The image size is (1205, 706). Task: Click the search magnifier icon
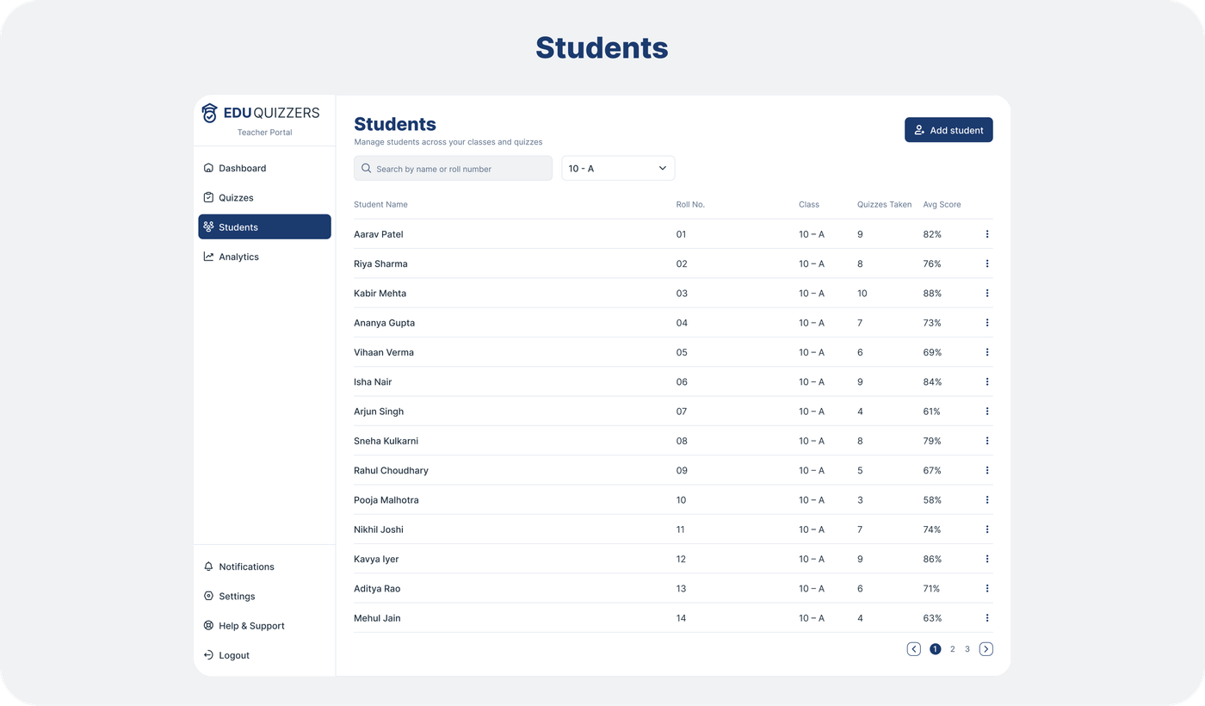(x=366, y=168)
